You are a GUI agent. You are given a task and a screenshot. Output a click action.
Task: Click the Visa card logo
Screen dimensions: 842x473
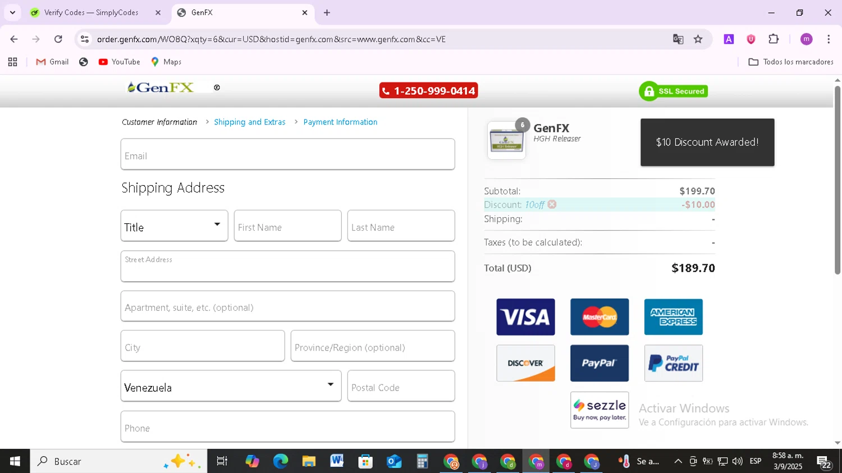(525, 317)
